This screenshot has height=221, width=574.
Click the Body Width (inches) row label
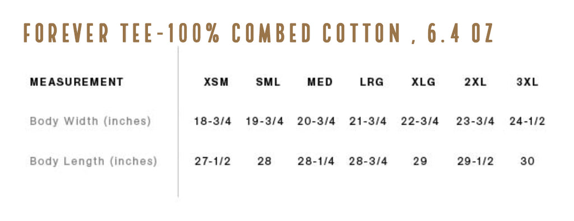click(90, 121)
